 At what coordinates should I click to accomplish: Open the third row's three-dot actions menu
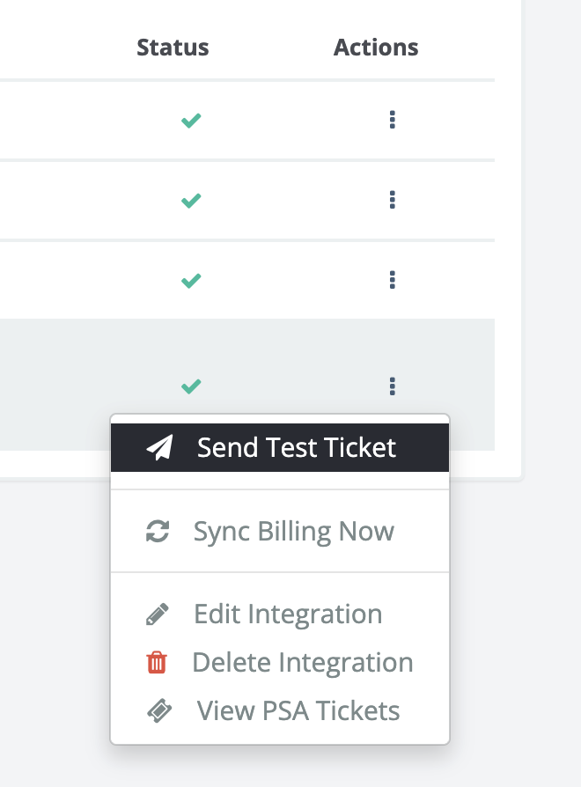pyautogui.click(x=392, y=281)
